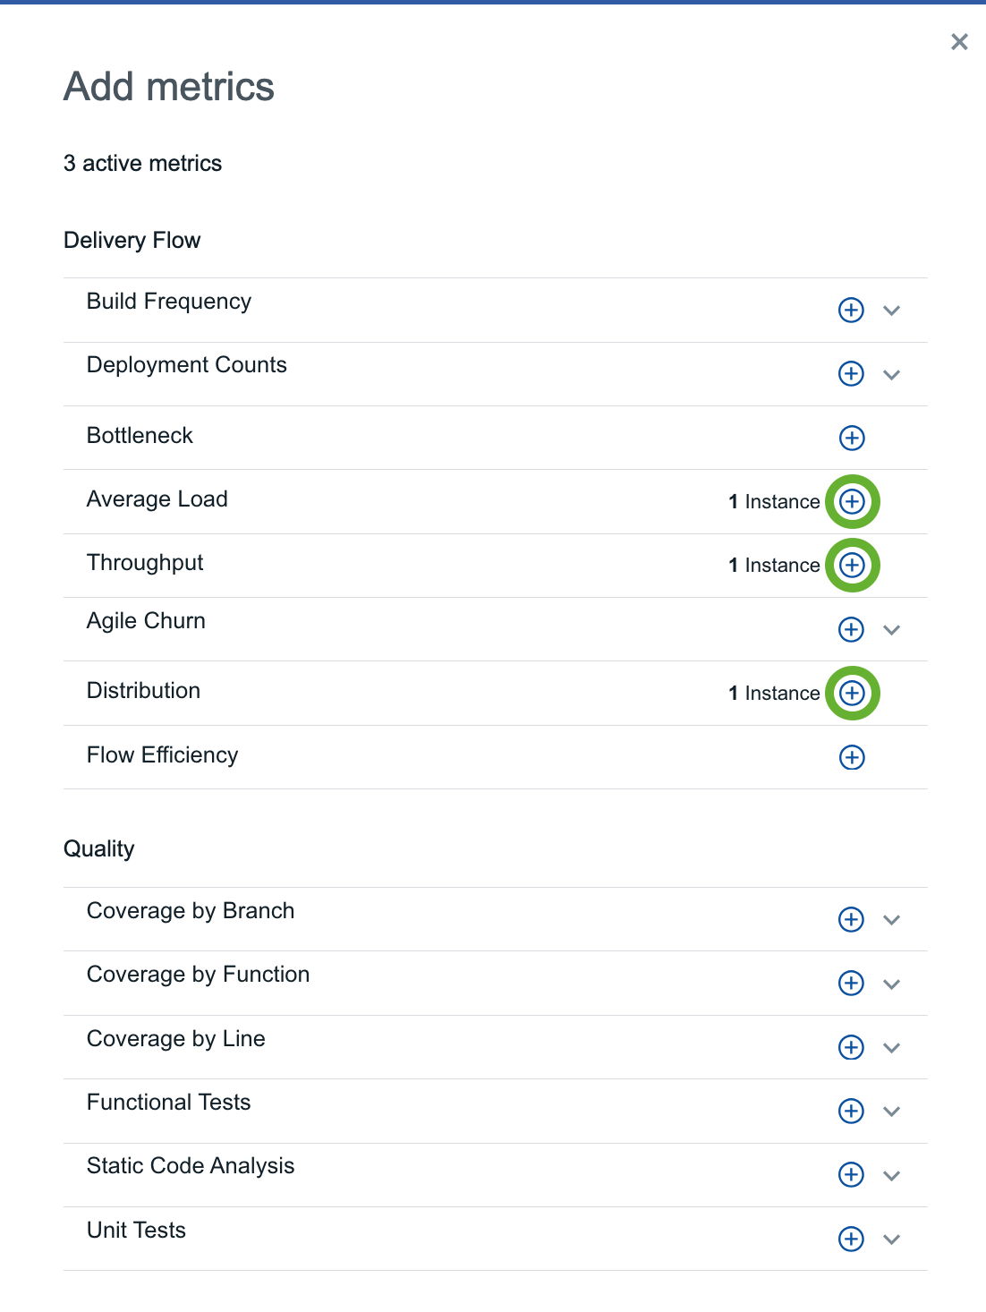Close the Add metrics dialog
986x1312 pixels.
[959, 41]
